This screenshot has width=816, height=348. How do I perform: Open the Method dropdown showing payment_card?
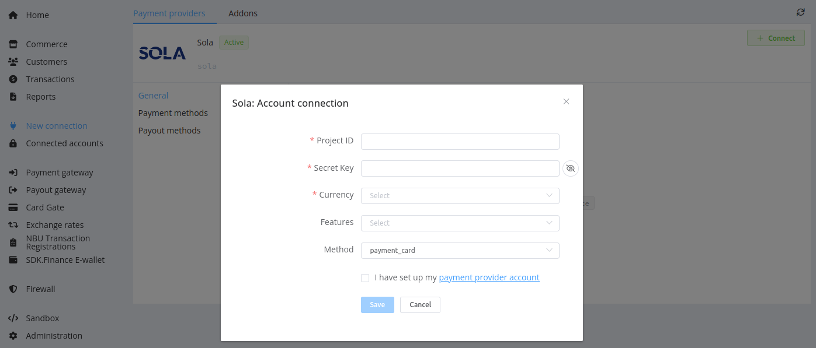pos(460,251)
